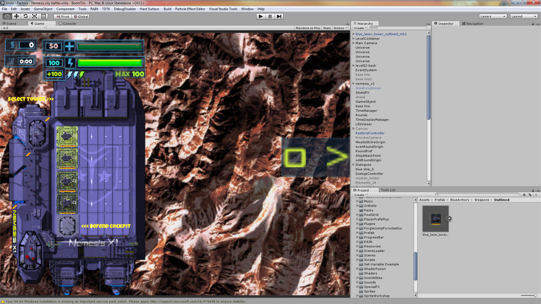Click Search by Label icon in Project

point(530,195)
